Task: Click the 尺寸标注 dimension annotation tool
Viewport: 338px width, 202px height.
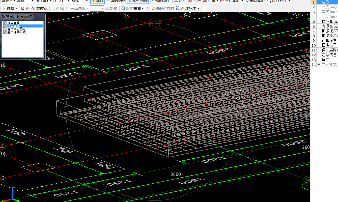Action: tap(277, 1)
